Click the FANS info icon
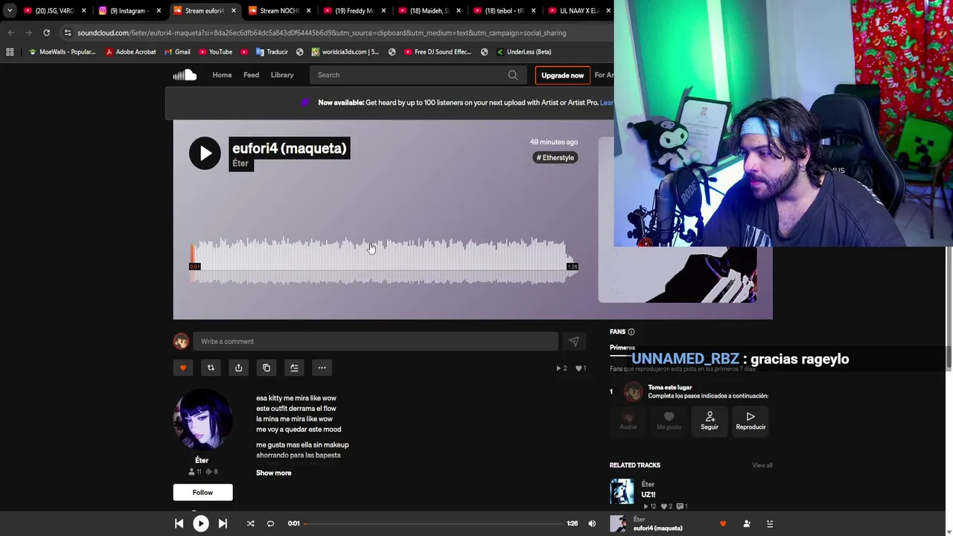This screenshot has height=536, width=953. pyautogui.click(x=631, y=332)
